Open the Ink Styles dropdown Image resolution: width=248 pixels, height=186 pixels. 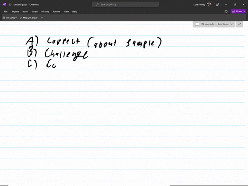click(x=10, y=18)
